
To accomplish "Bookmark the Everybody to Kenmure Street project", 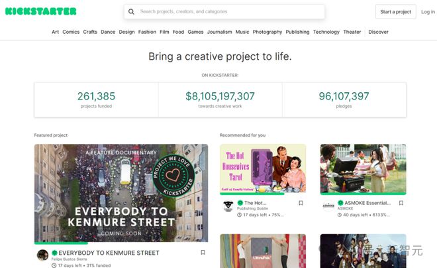I will [203, 252].
